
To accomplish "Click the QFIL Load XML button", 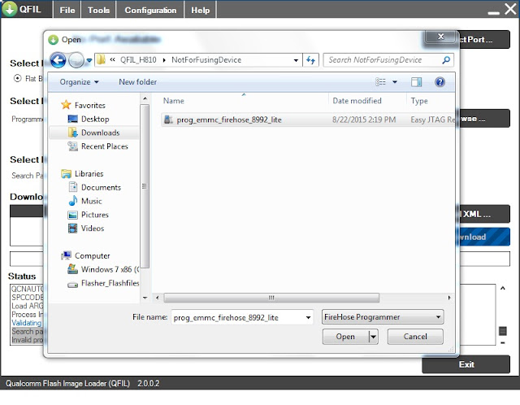I will pyautogui.click(x=484, y=214).
